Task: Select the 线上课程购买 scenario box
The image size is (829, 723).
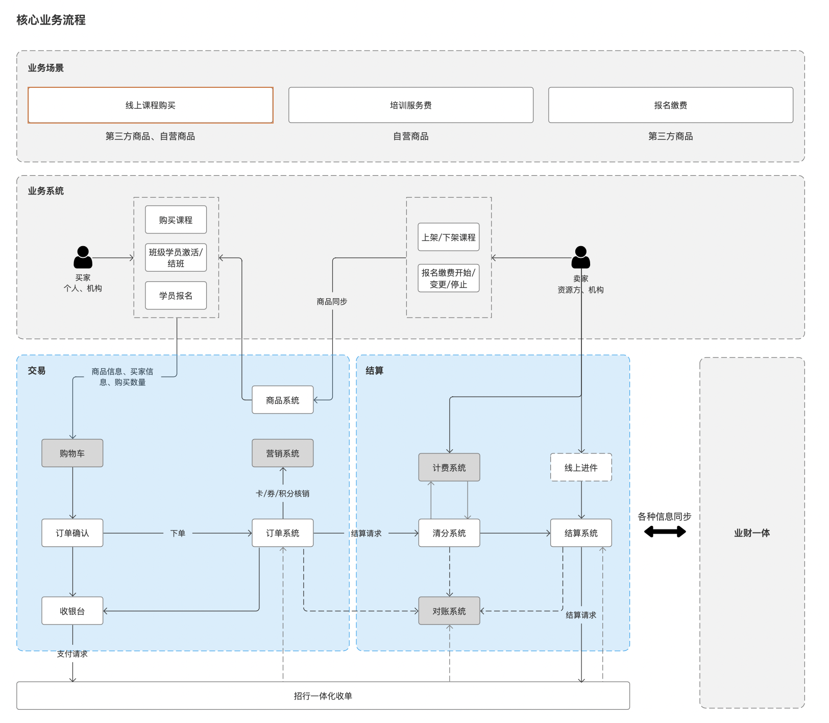Action: click(151, 105)
